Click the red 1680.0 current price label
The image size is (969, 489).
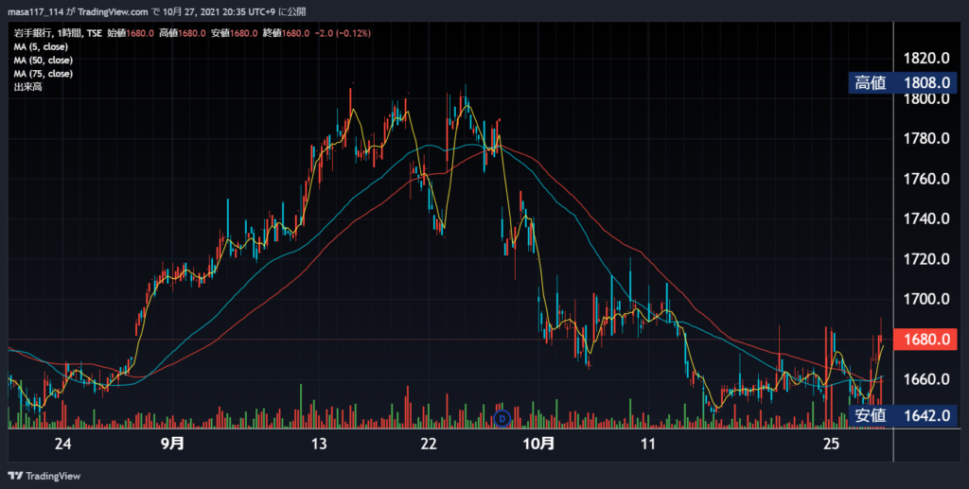(x=925, y=340)
